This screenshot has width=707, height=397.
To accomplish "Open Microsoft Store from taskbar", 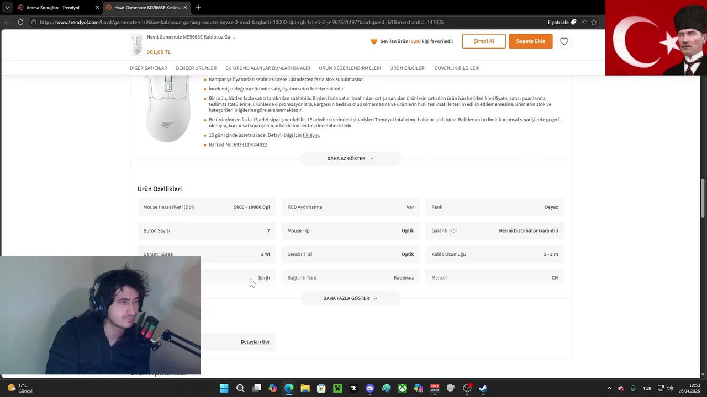I will click(x=321, y=388).
